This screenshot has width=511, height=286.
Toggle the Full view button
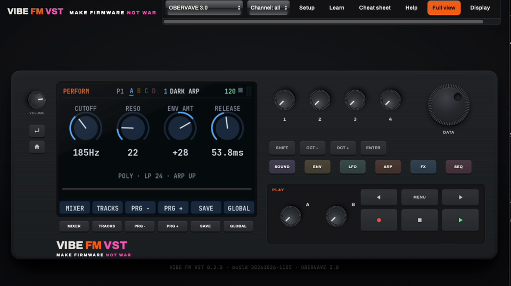coord(444,8)
